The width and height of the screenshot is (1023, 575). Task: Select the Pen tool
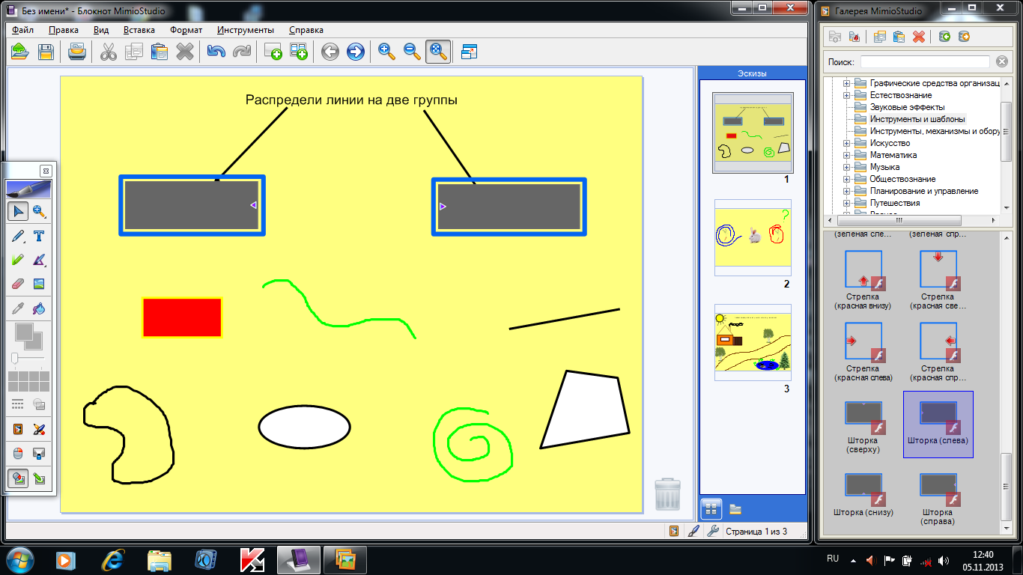click(18, 237)
